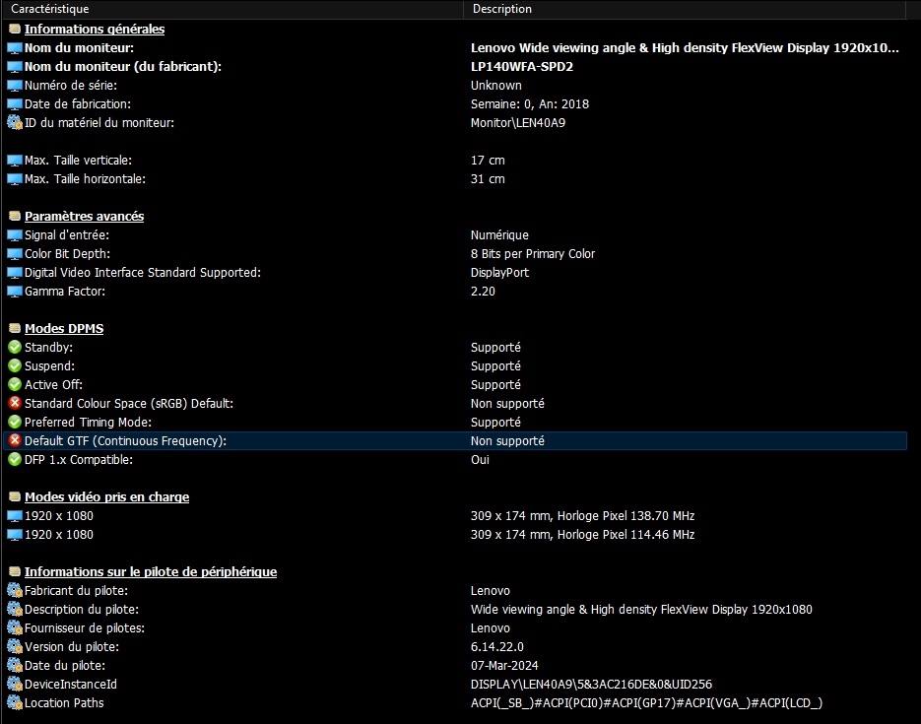
Task: Click the driver date value '07-Mar-2024'
Action: [504, 665]
